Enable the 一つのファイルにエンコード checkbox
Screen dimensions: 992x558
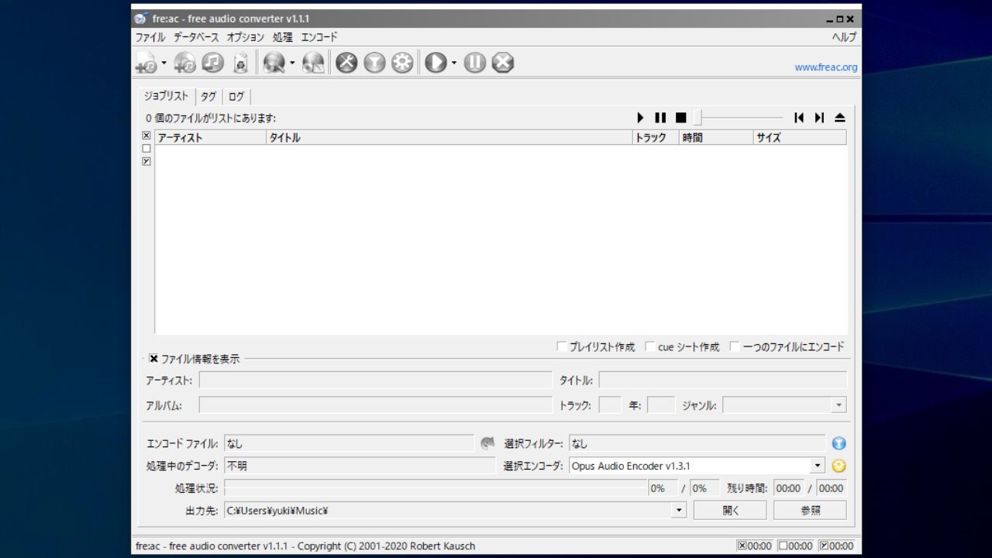[x=735, y=346]
